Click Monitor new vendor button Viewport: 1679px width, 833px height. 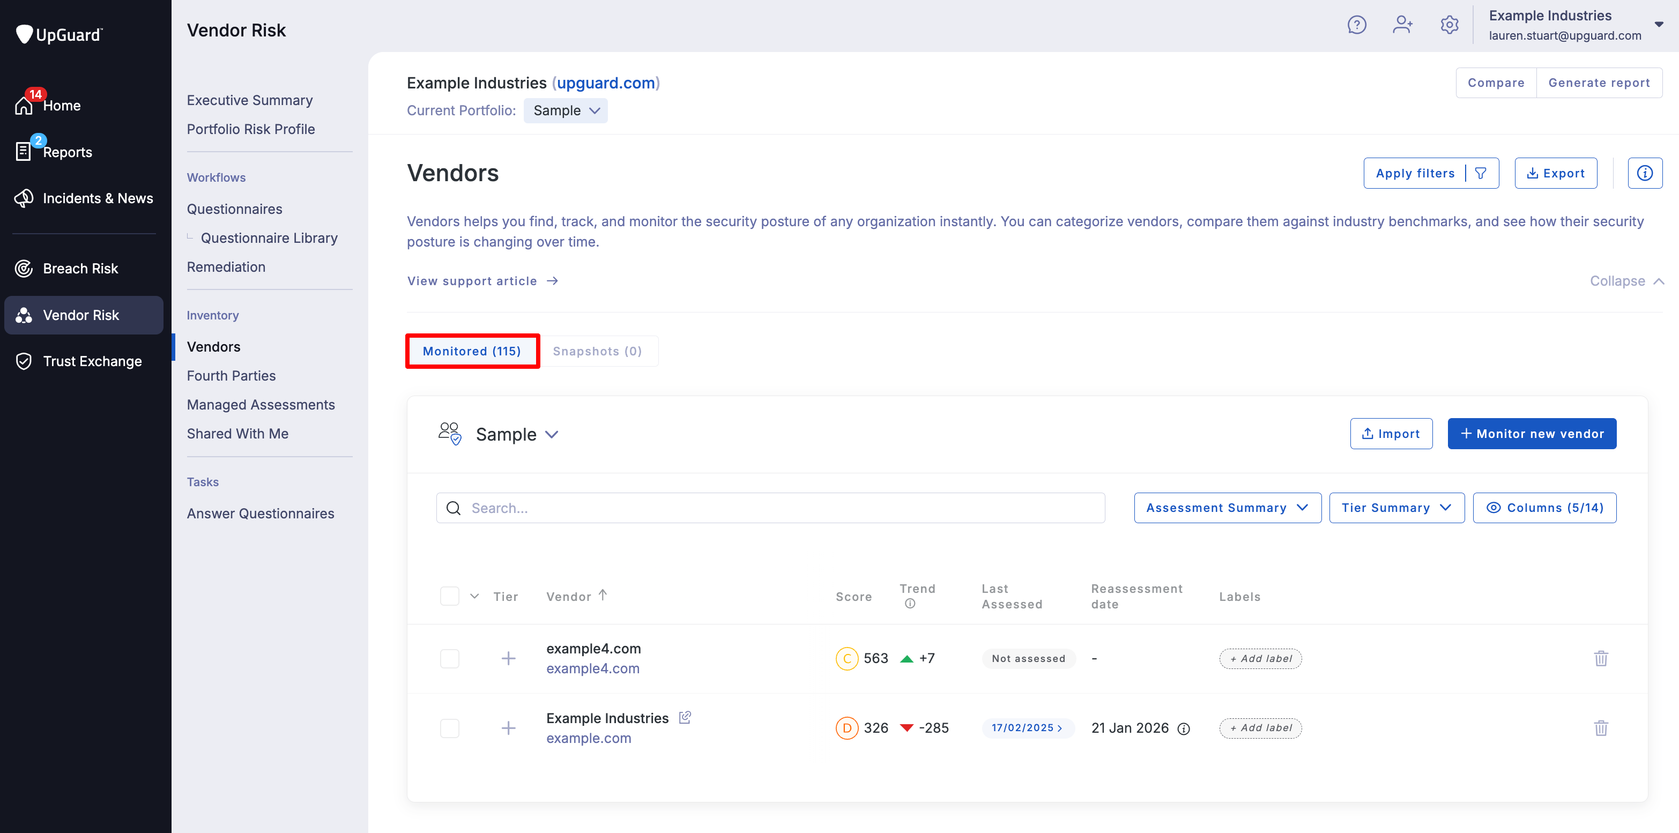[x=1532, y=434]
